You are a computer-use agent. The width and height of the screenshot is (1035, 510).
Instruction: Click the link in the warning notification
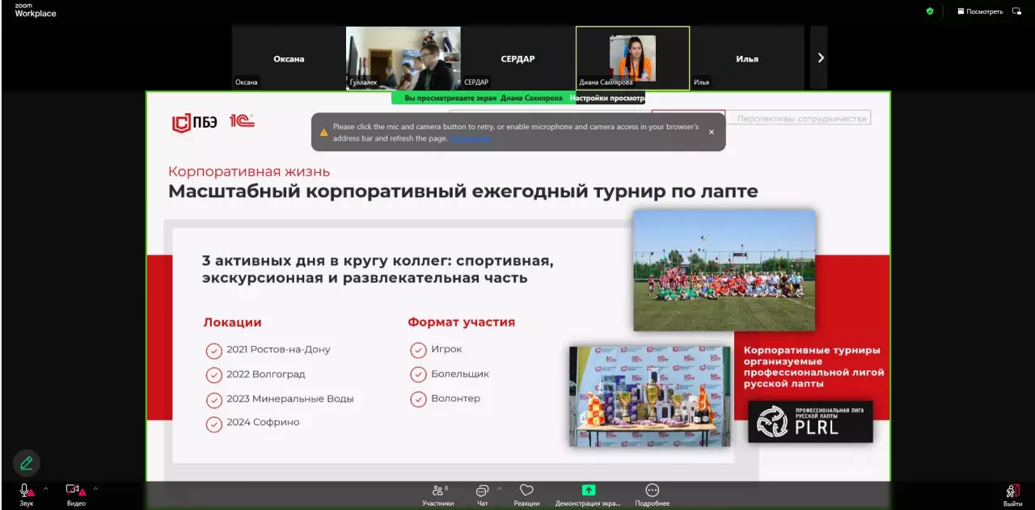(x=470, y=139)
